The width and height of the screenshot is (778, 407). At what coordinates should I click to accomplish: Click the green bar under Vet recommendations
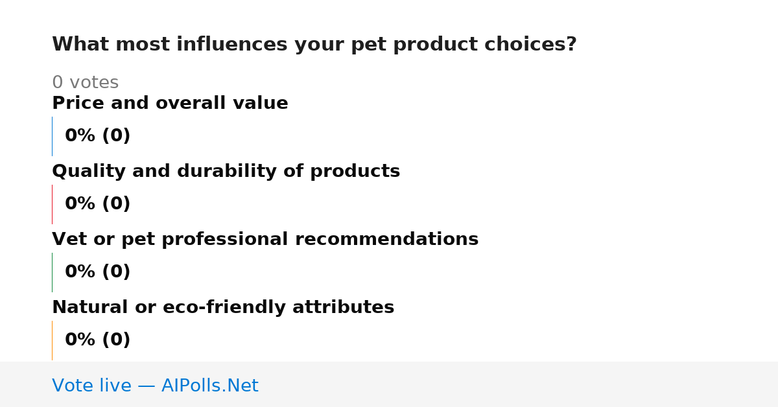(52, 272)
